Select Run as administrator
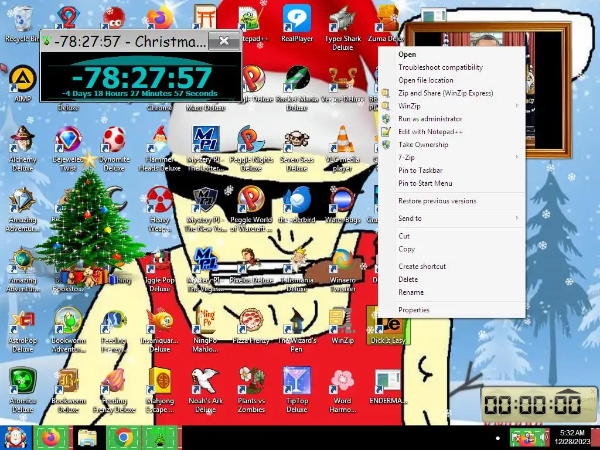Image resolution: width=600 pixels, height=450 pixels. 452,119
